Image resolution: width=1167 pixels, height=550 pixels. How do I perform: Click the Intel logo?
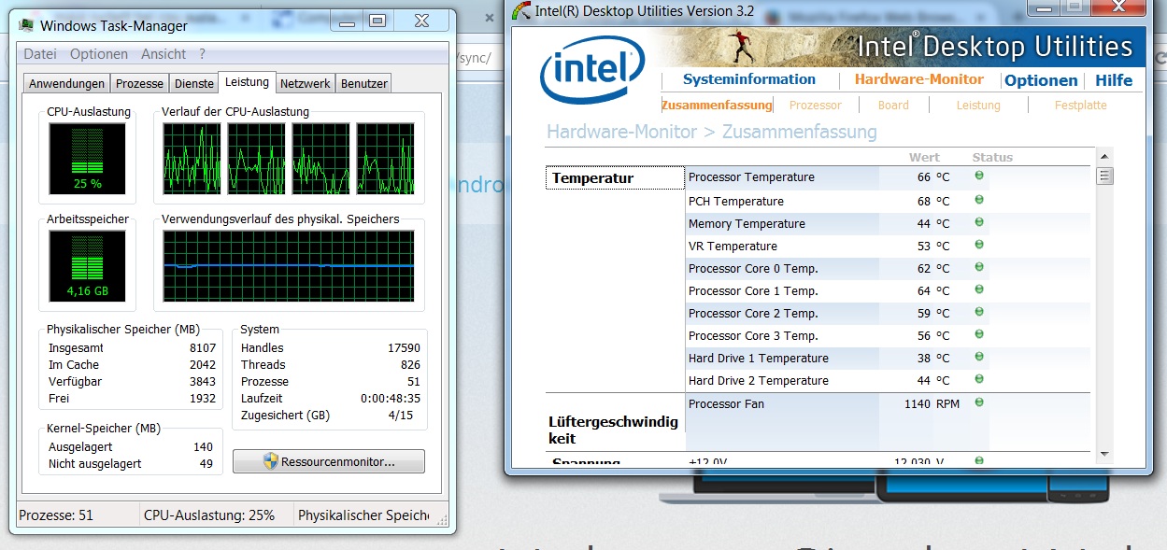pos(592,71)
